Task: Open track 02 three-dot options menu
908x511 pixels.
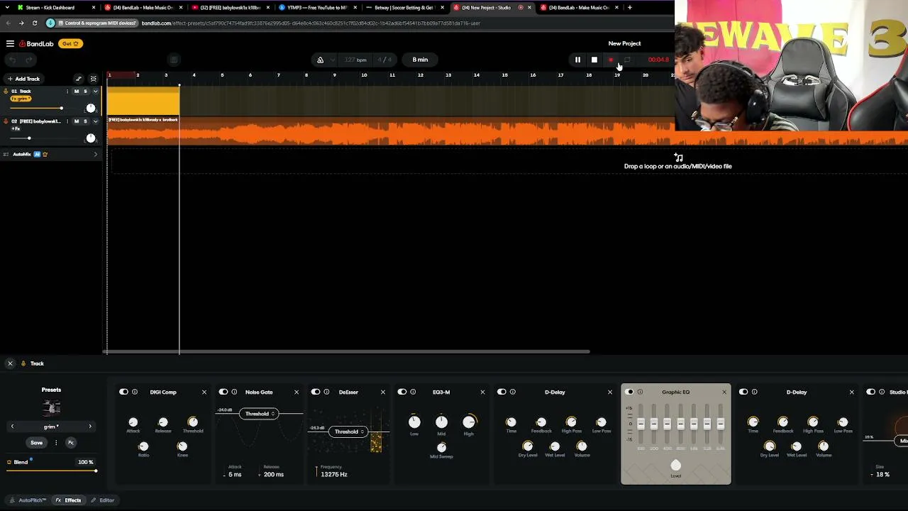Action: [x=67, y=121]
